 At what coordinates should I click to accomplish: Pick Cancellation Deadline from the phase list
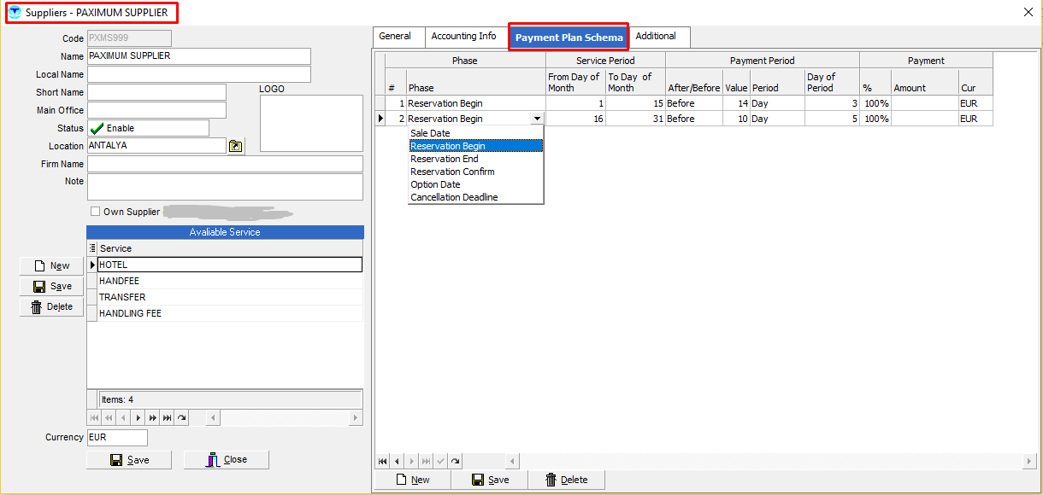(x=454, y=197)
